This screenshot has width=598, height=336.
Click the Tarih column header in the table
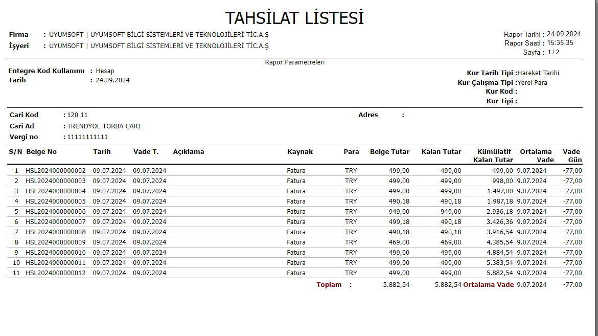pyautogui.click(x=102, y=151)
